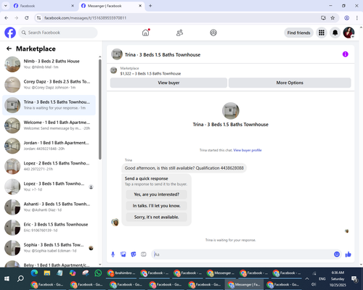This screenshot has width=363, height=290.
Task: Click chat list vertical scrollbar
Action: (100, 109)
